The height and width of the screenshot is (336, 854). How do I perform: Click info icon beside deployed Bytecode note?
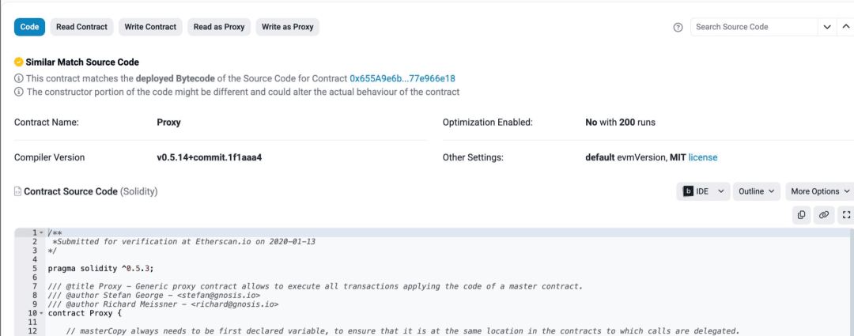18,78
